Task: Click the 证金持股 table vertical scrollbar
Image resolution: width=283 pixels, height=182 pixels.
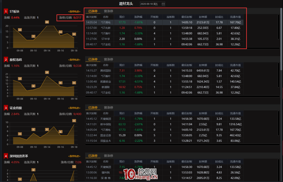Action: point(279,123)
